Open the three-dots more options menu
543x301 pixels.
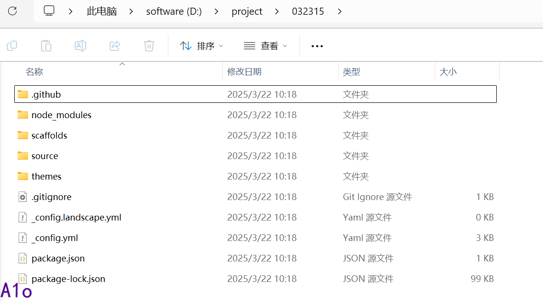317,46
